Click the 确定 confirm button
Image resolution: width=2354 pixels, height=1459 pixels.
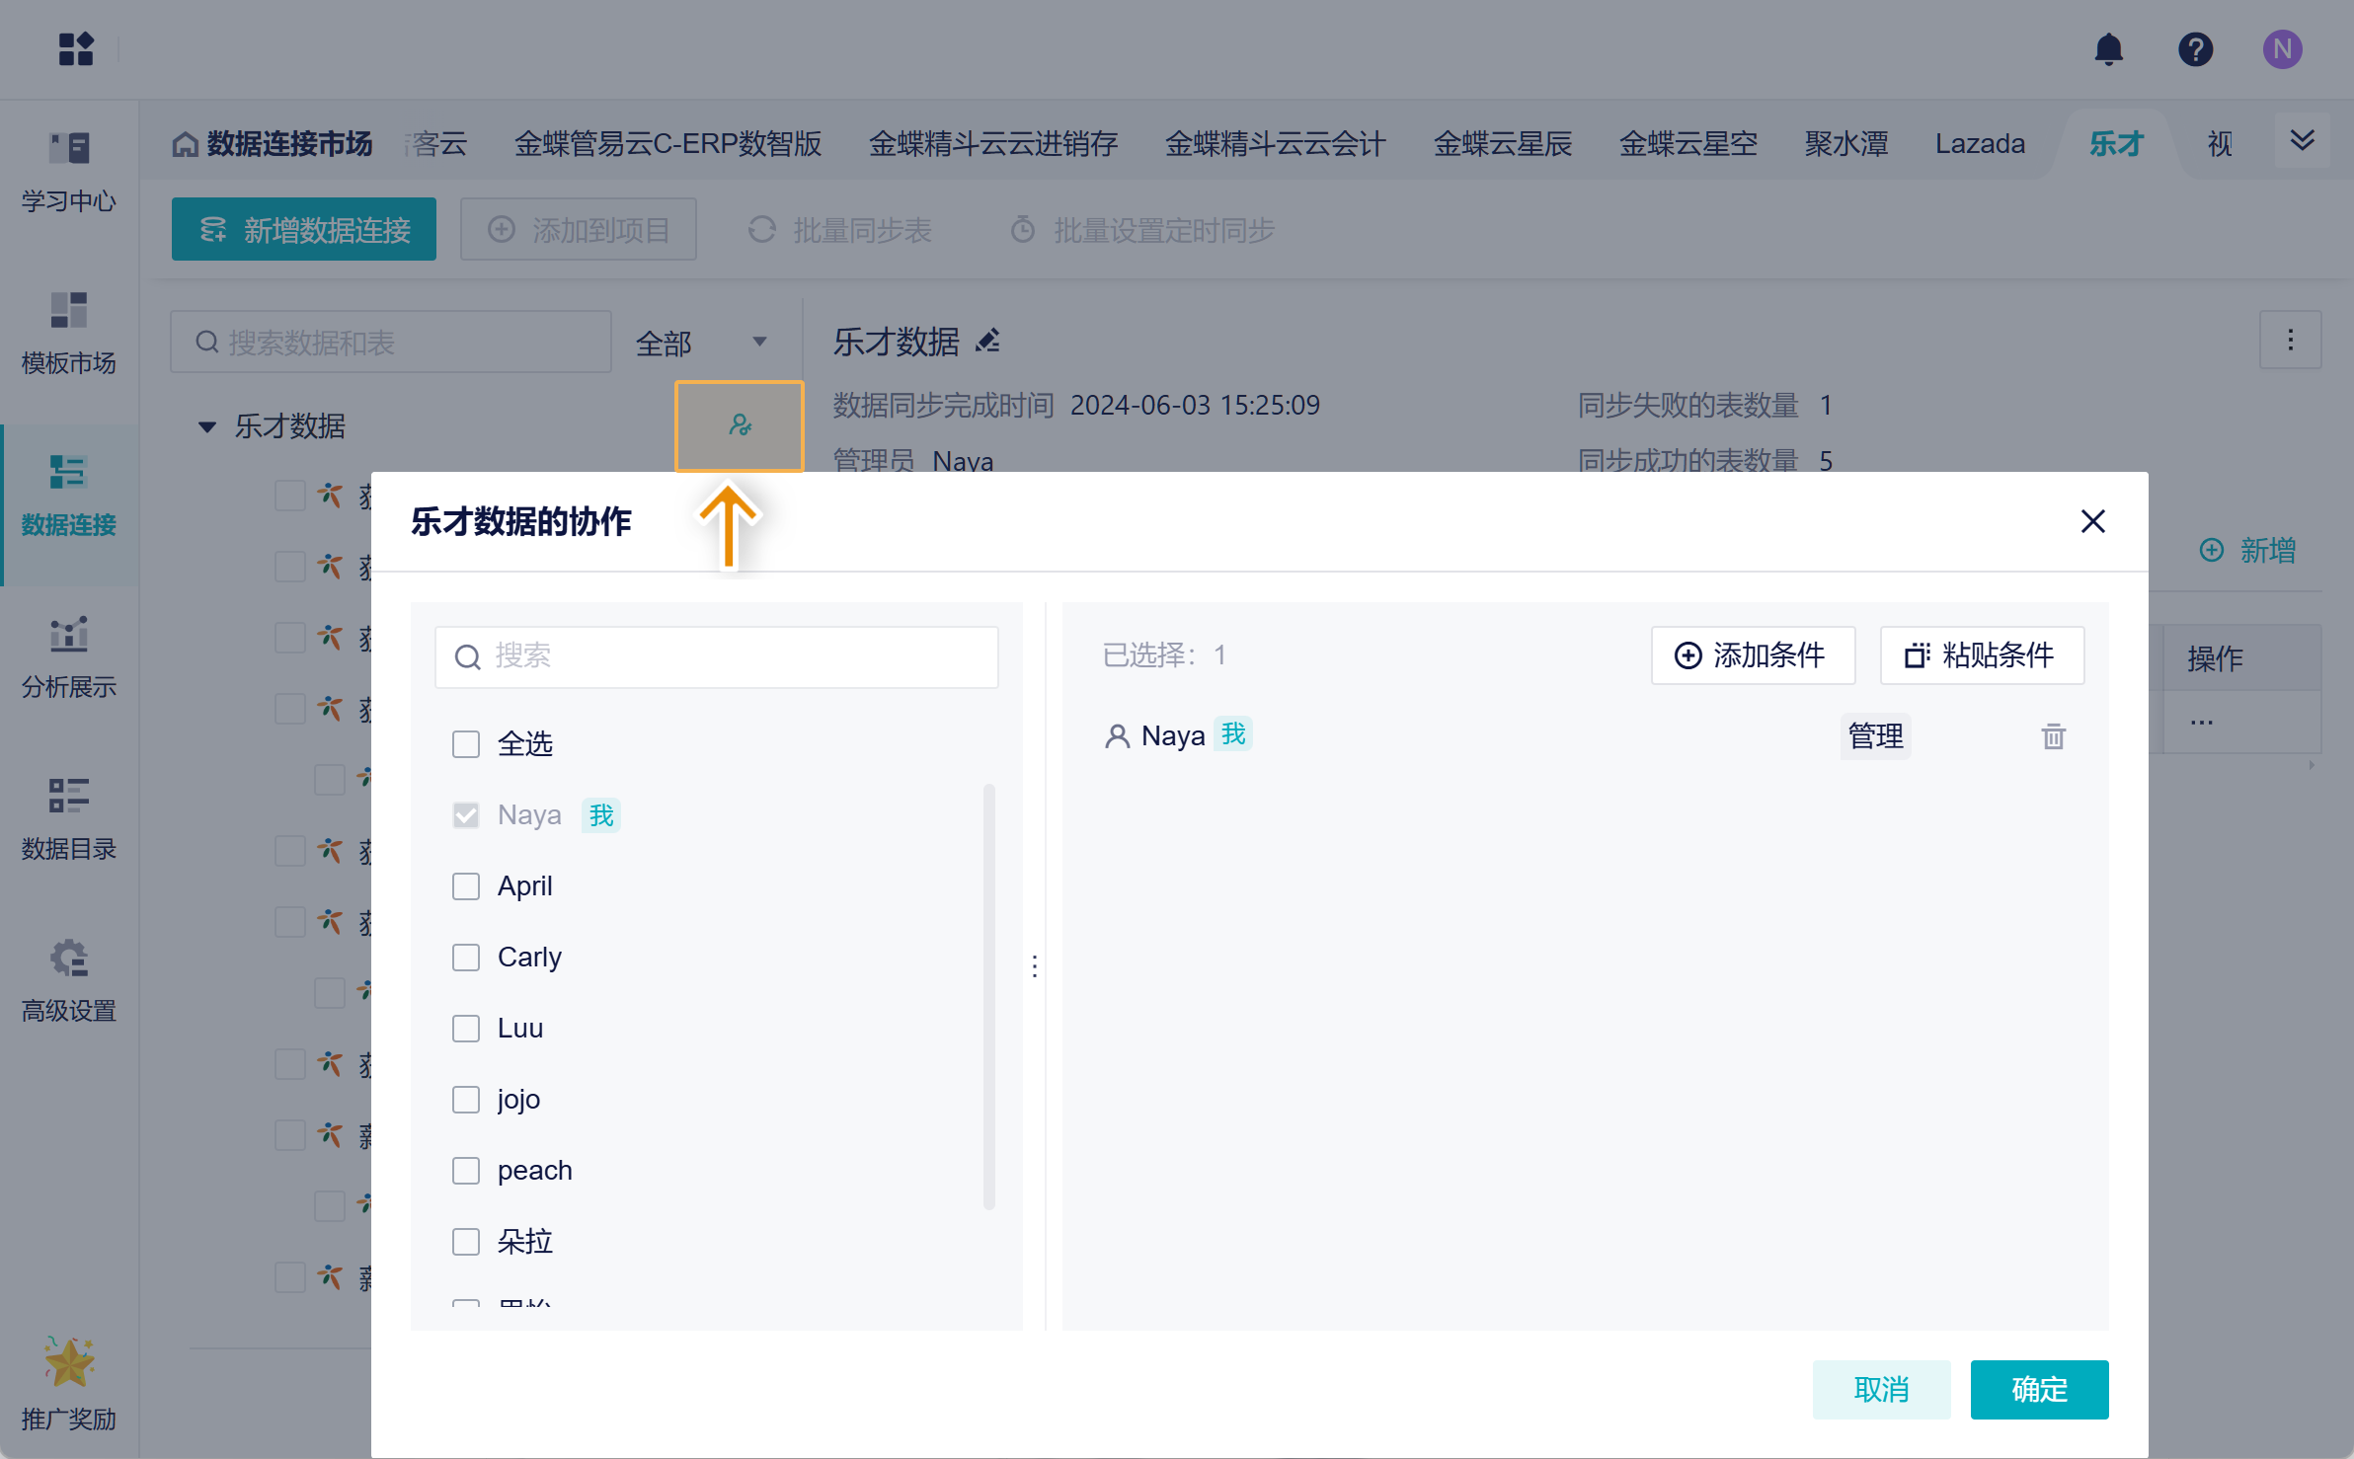tap(2038, 1389)
